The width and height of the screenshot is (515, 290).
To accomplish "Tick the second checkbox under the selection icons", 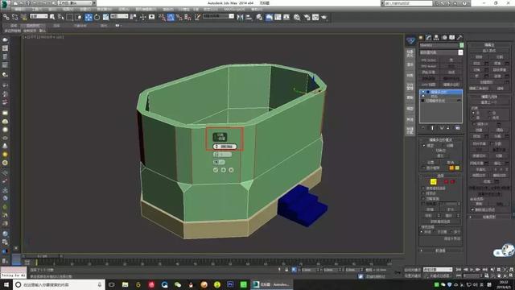I will click(x=423, y=193).
